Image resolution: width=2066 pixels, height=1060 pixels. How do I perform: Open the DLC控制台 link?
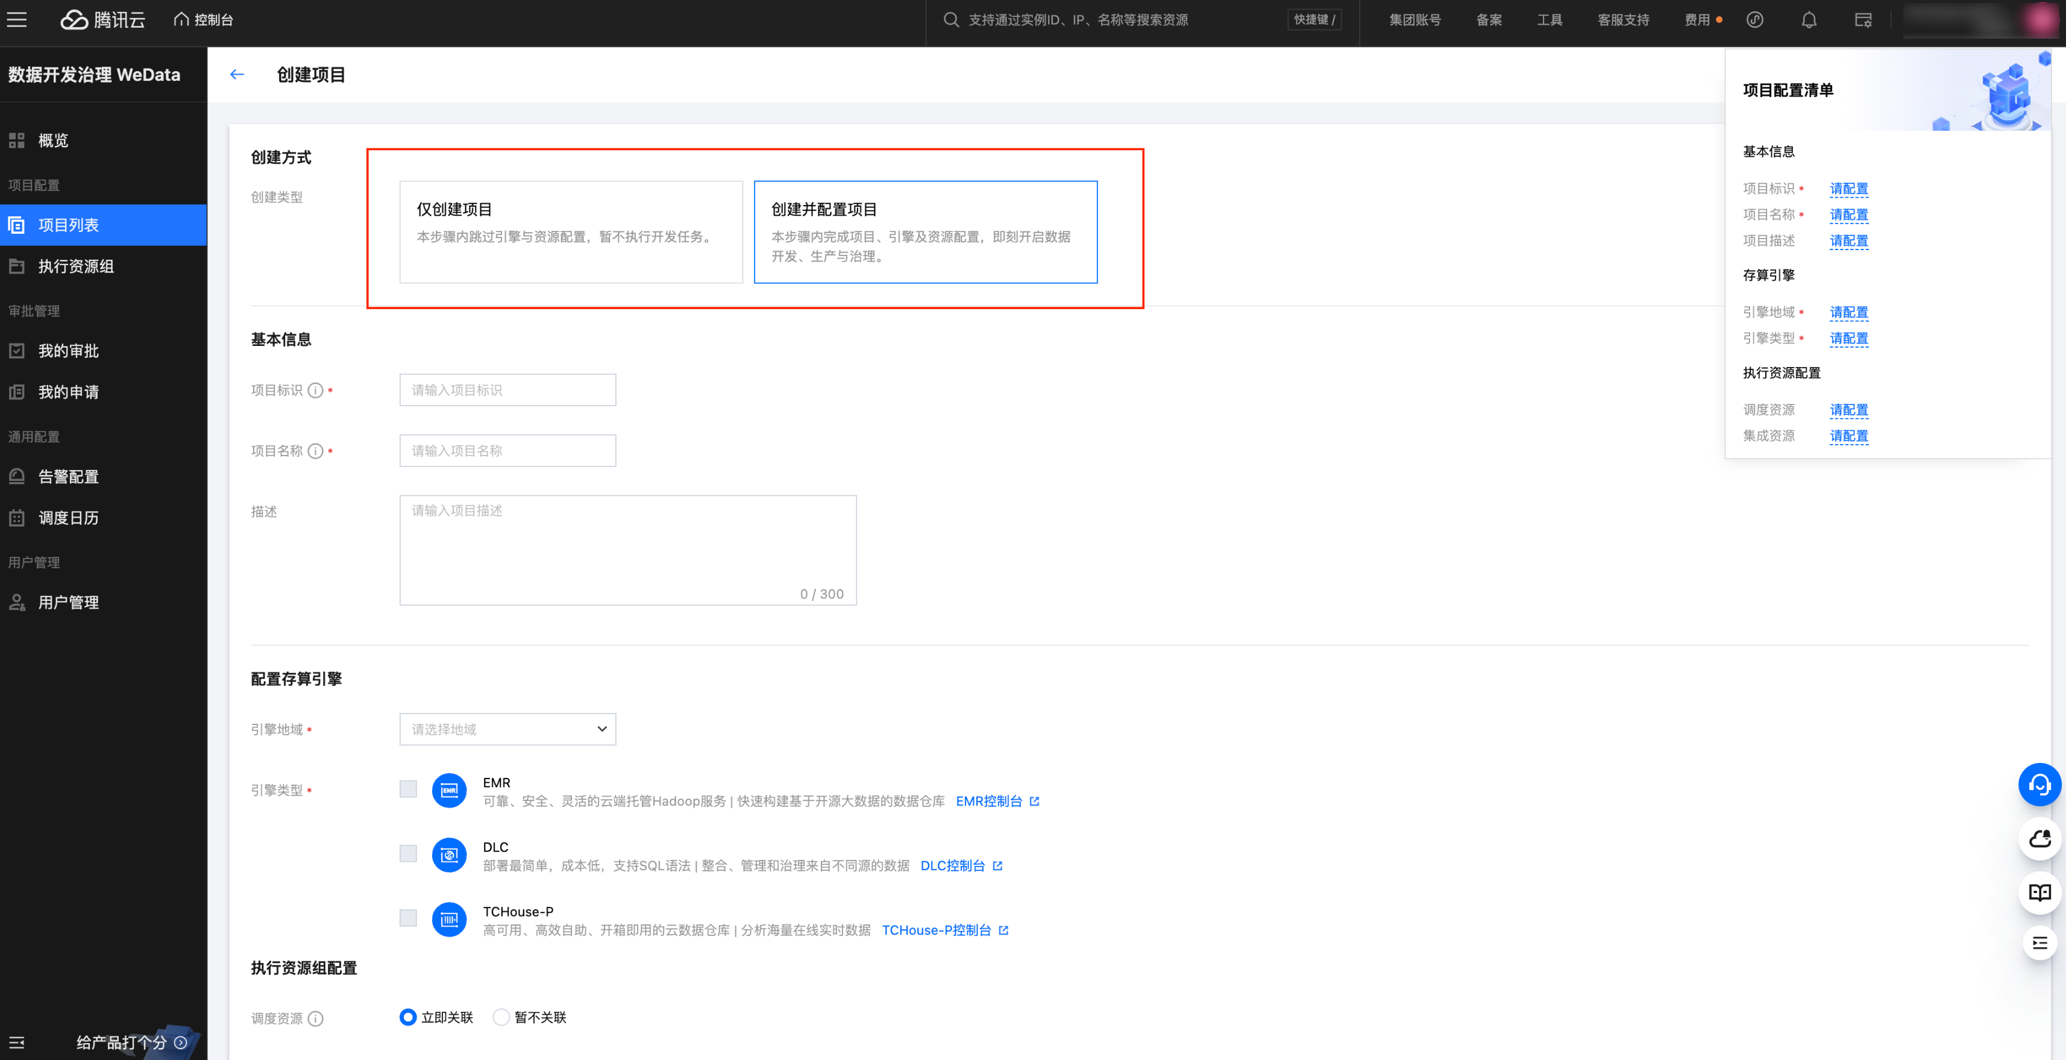(961, 866)
